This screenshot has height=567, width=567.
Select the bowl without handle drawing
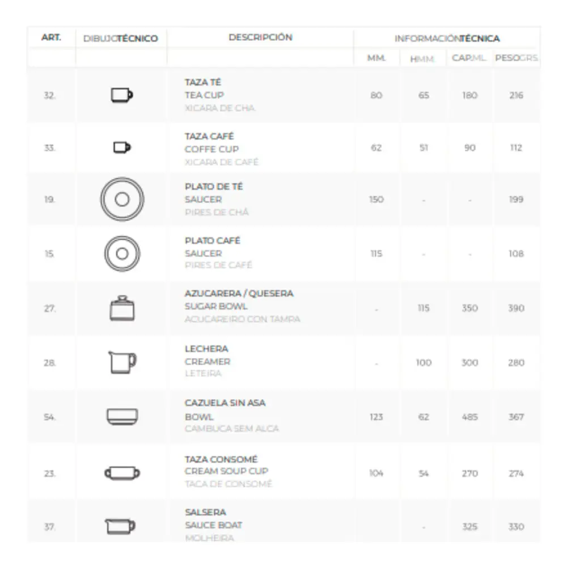coord(122,417)
